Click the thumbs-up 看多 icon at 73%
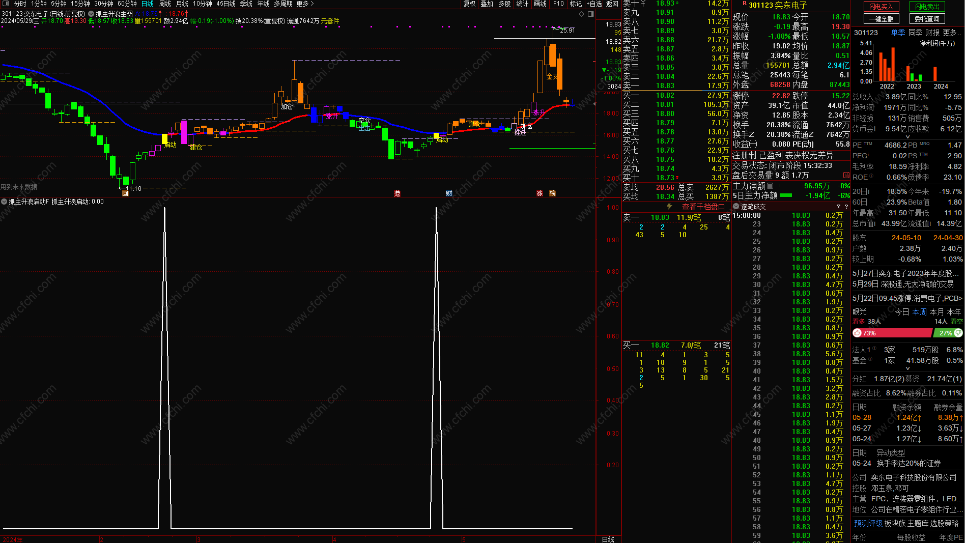Screen dimensions: 965x543 pos(857,333)
